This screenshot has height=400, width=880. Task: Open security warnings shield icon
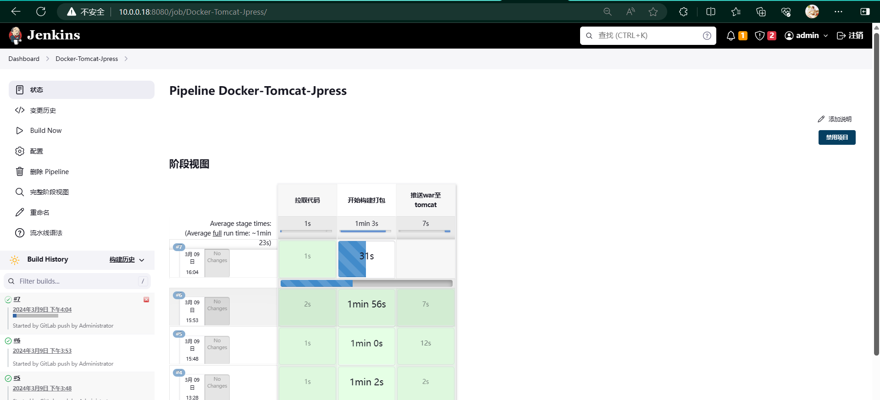[760, 35]
